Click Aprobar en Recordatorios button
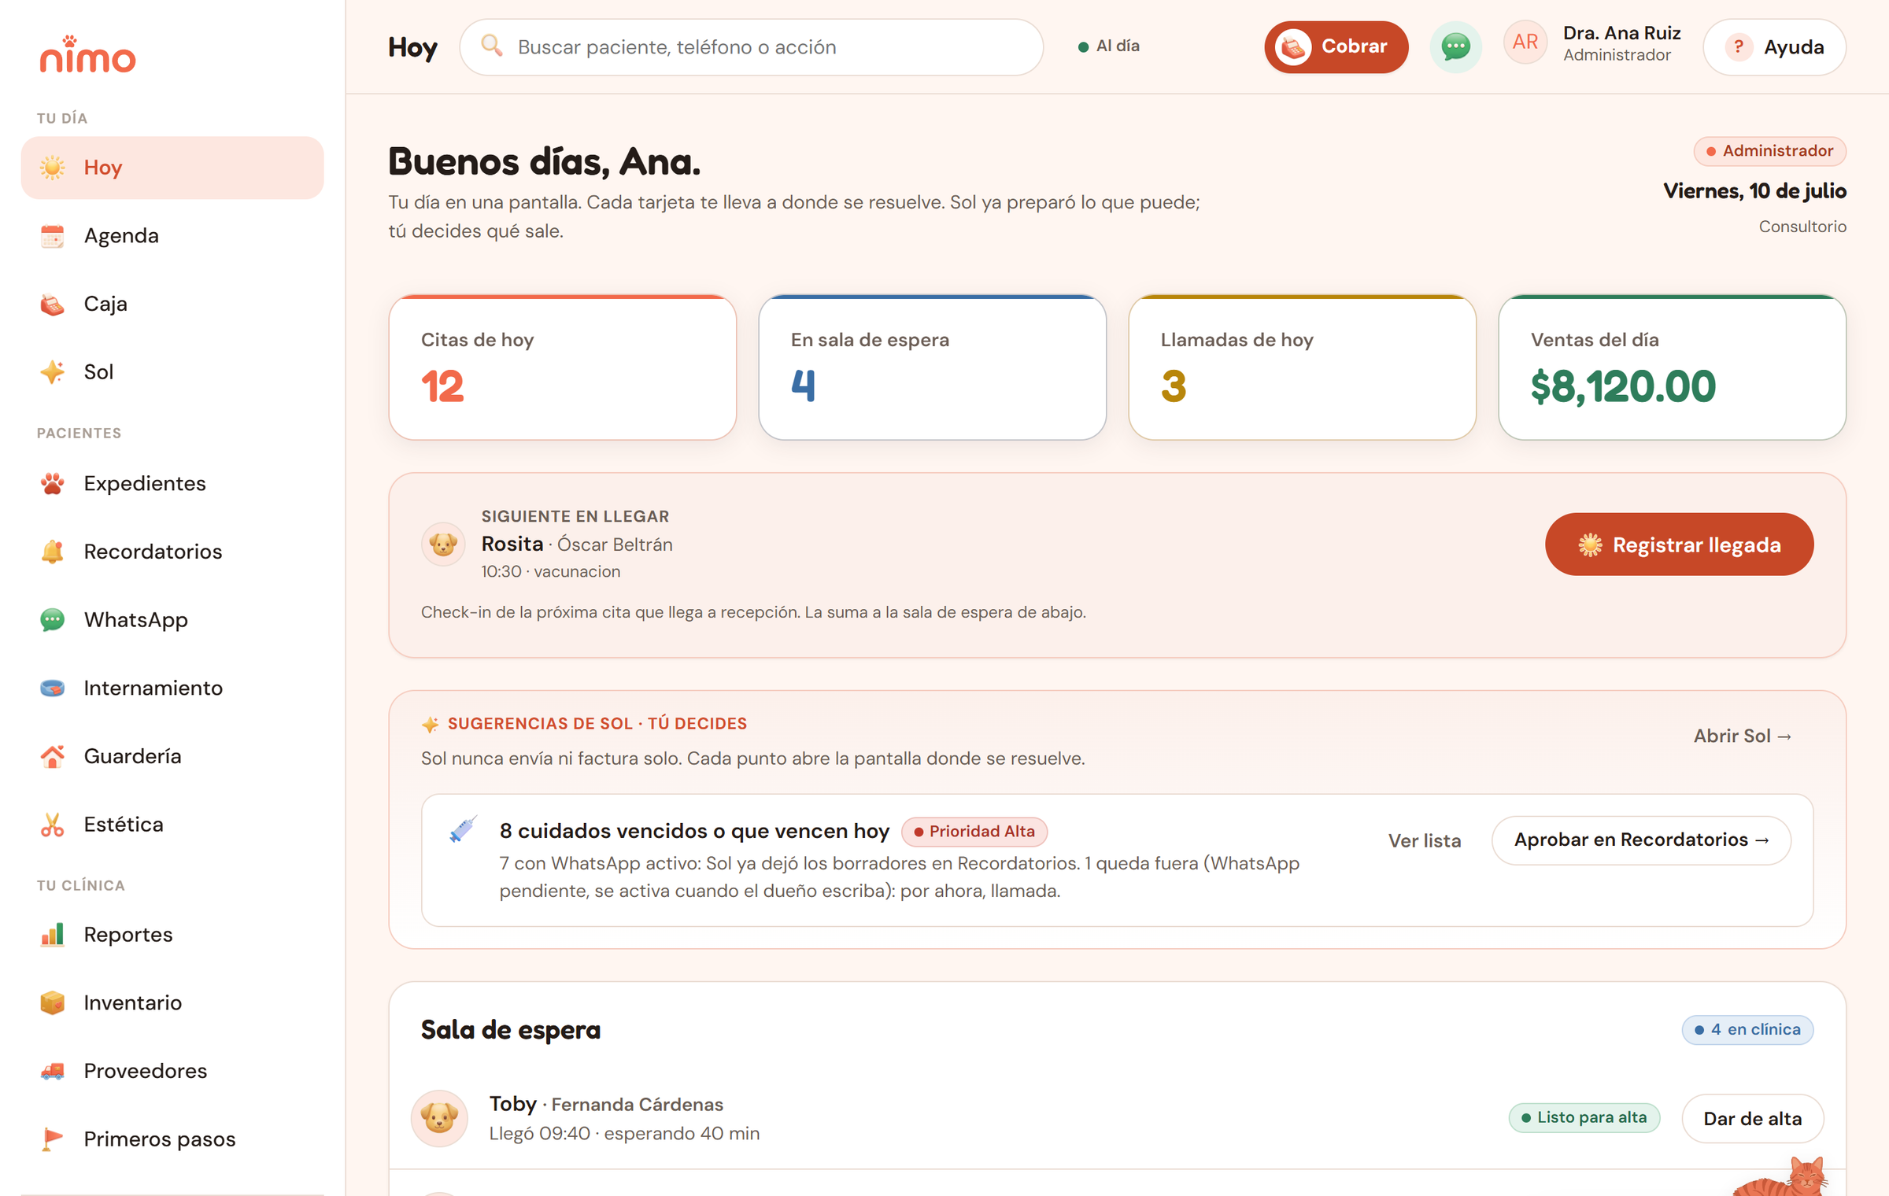The width and height of the screenshot is (1889, 1196). coord(1641,840)
